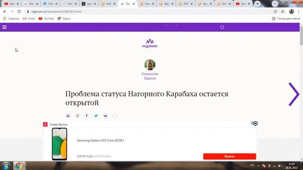Share this page from address bar

(275, 11)
